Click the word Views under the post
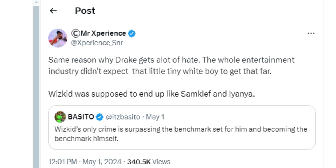 [162, 162]
